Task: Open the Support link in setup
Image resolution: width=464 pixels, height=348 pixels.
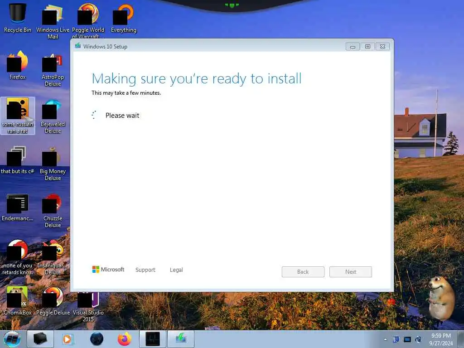Action: pyautogui.click(x=145, y=270)
